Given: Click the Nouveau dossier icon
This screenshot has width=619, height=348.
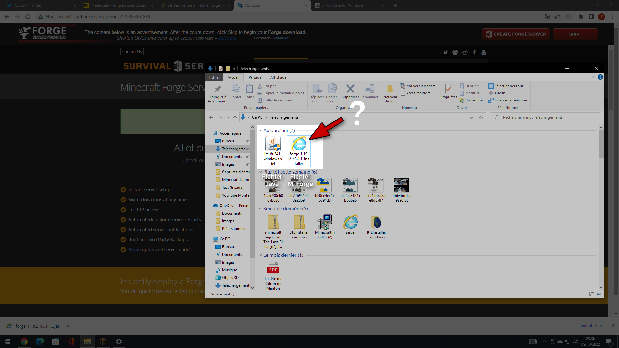Looking at the screenshot, I should tap(390, 89).
